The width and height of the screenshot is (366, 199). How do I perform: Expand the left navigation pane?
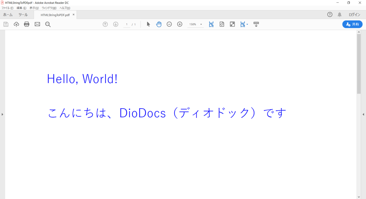2,114
